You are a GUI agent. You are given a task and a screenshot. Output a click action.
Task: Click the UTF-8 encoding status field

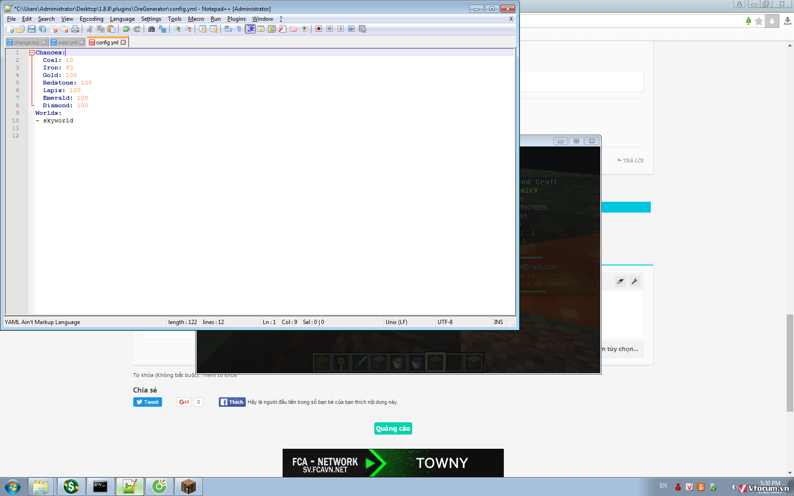click(445, 322)
